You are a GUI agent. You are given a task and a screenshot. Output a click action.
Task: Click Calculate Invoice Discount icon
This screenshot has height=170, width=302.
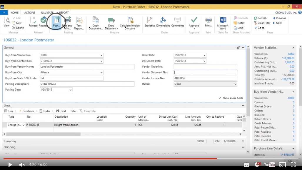click(x=130, y=22)
